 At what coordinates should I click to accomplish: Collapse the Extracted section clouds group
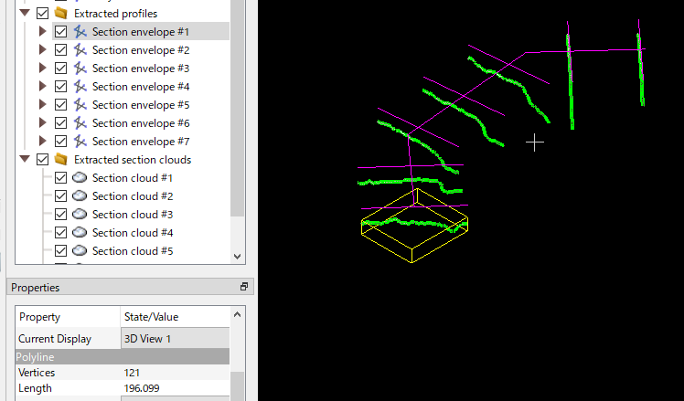pyautogui.click(x=24, y=160)
